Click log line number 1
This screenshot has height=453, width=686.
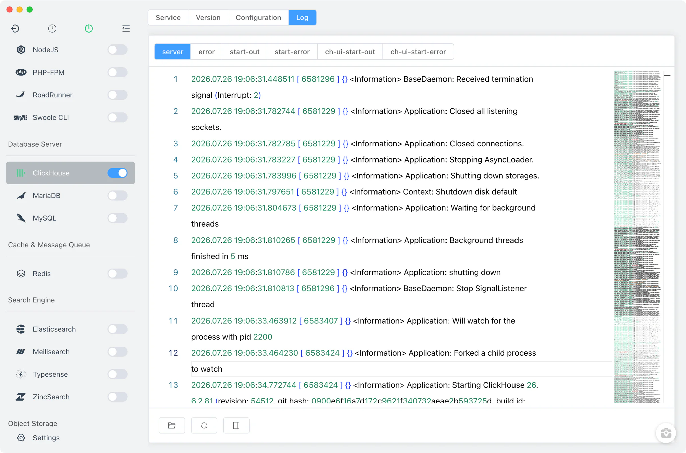pyautogui.click(x=175, y=79)
